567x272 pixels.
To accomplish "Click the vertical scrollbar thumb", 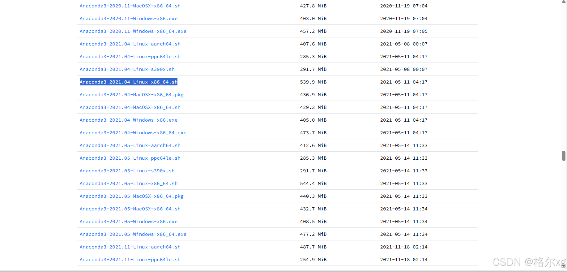I will (x=564, y=156).
